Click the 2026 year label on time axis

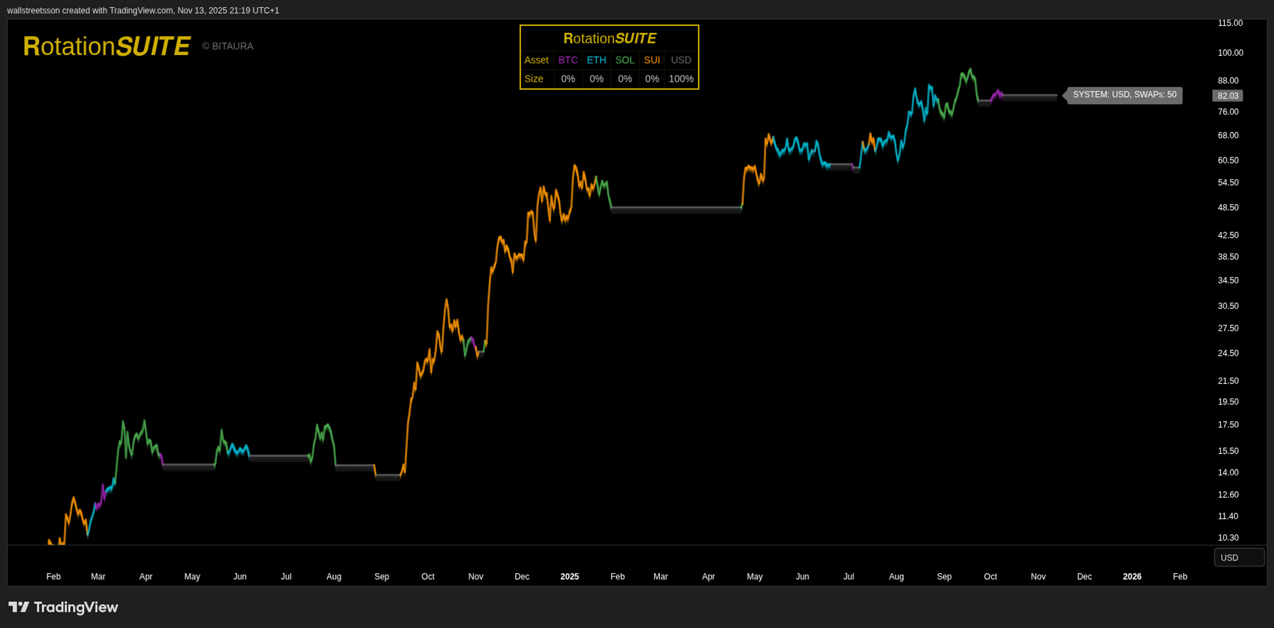coord(1132,576)
